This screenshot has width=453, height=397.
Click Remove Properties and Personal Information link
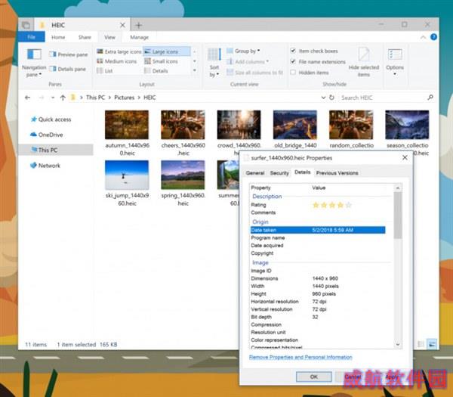point(300,357)
